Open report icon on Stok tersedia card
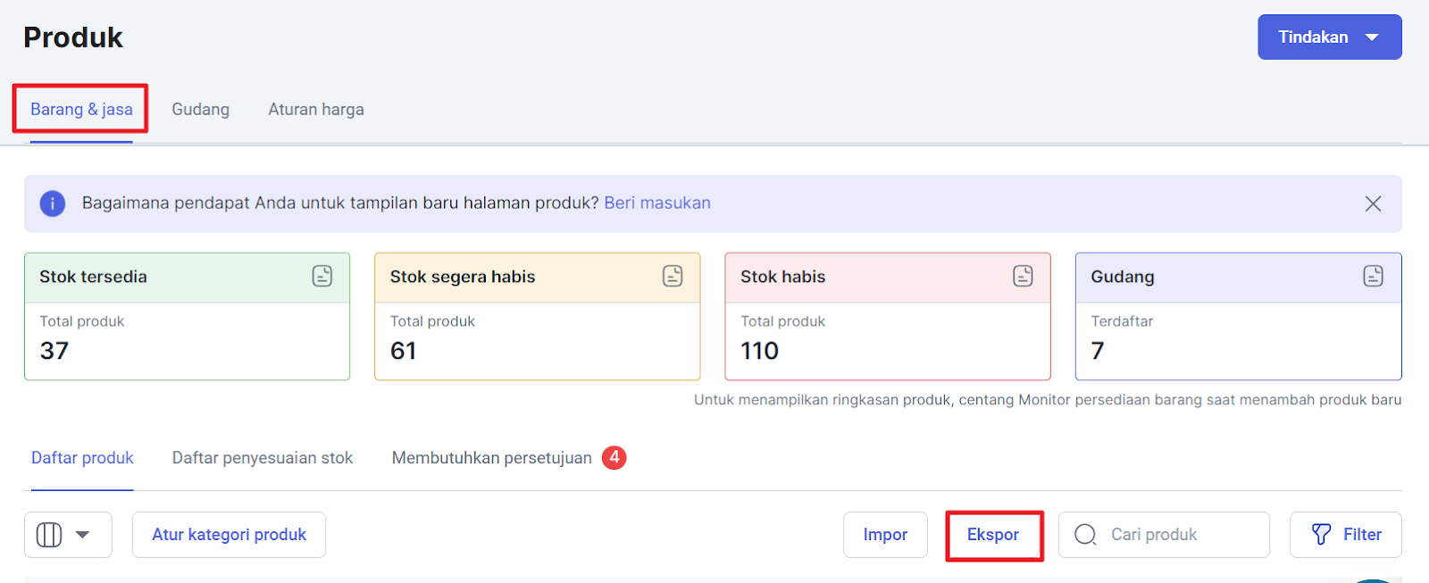 322,276
